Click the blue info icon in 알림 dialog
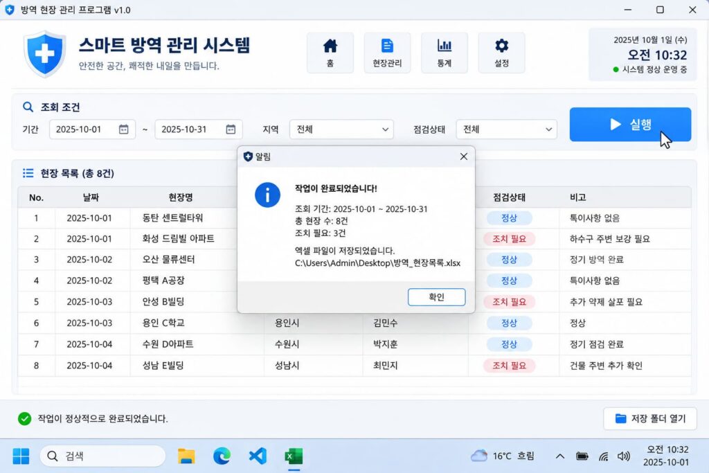The width and height of the screenshot is (709, 473). click(x=267, y=195)
